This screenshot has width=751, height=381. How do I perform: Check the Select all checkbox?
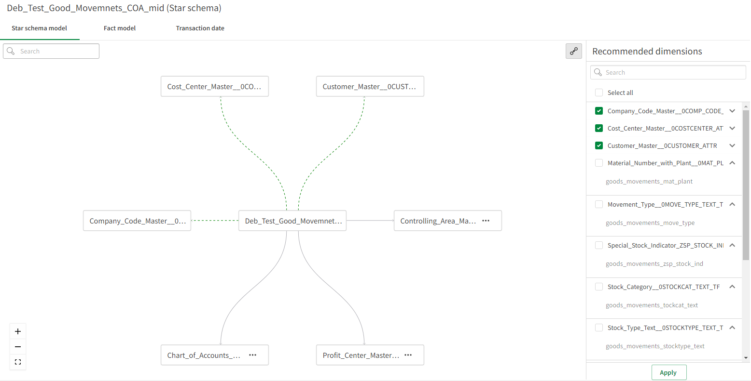pos(599,92)
